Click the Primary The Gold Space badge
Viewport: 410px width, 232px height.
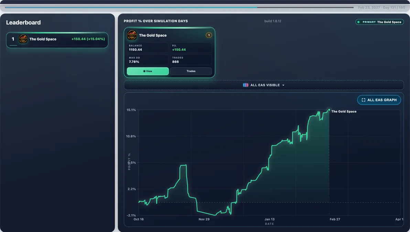[379, 22]
